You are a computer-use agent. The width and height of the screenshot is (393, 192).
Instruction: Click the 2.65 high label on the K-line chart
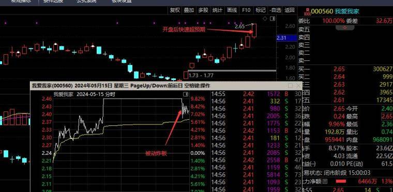point(240,26)
